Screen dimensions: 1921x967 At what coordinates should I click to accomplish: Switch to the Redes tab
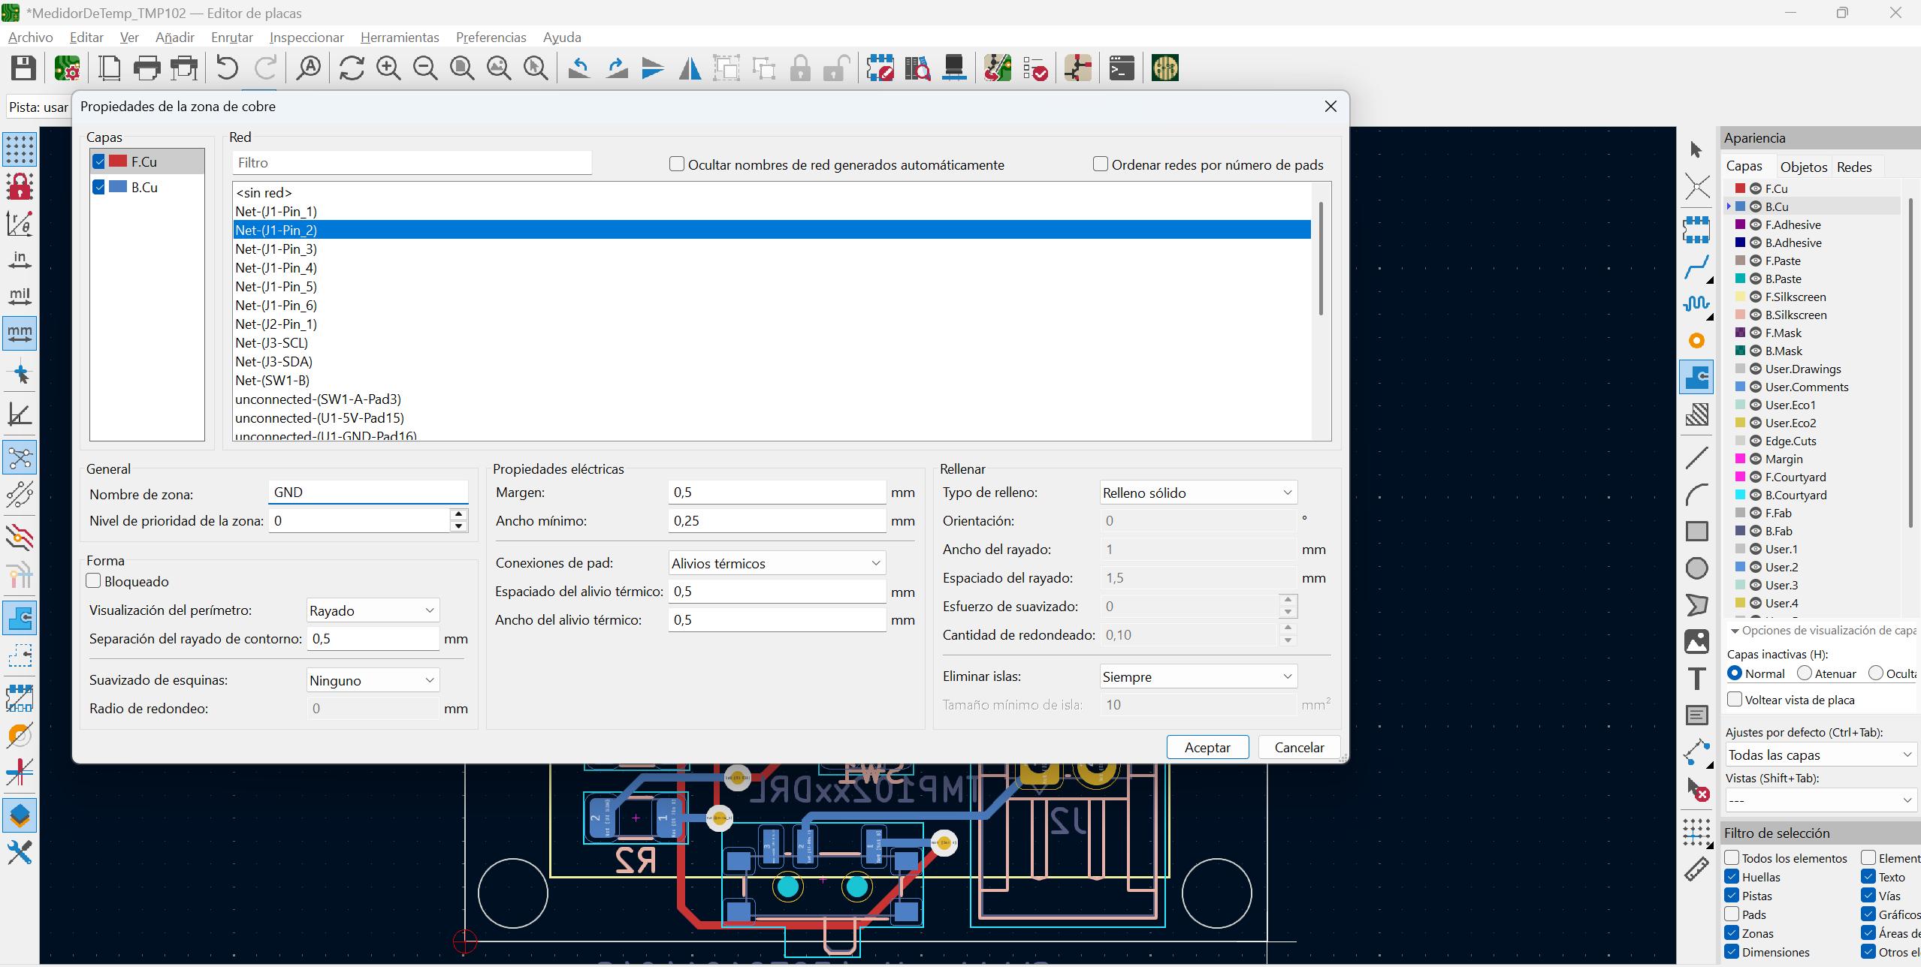point(1854,167)
